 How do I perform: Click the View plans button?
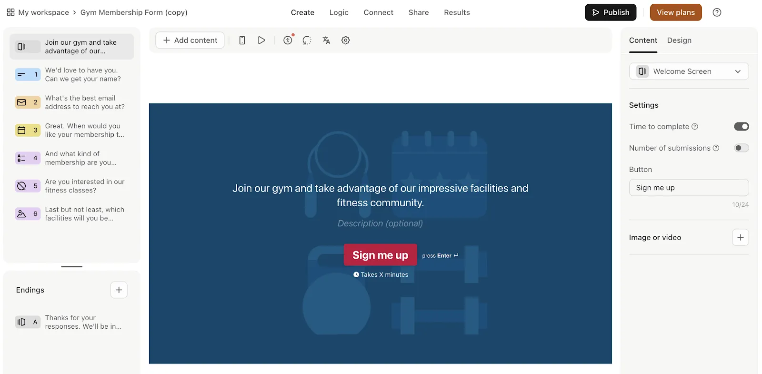pos(675,12)
